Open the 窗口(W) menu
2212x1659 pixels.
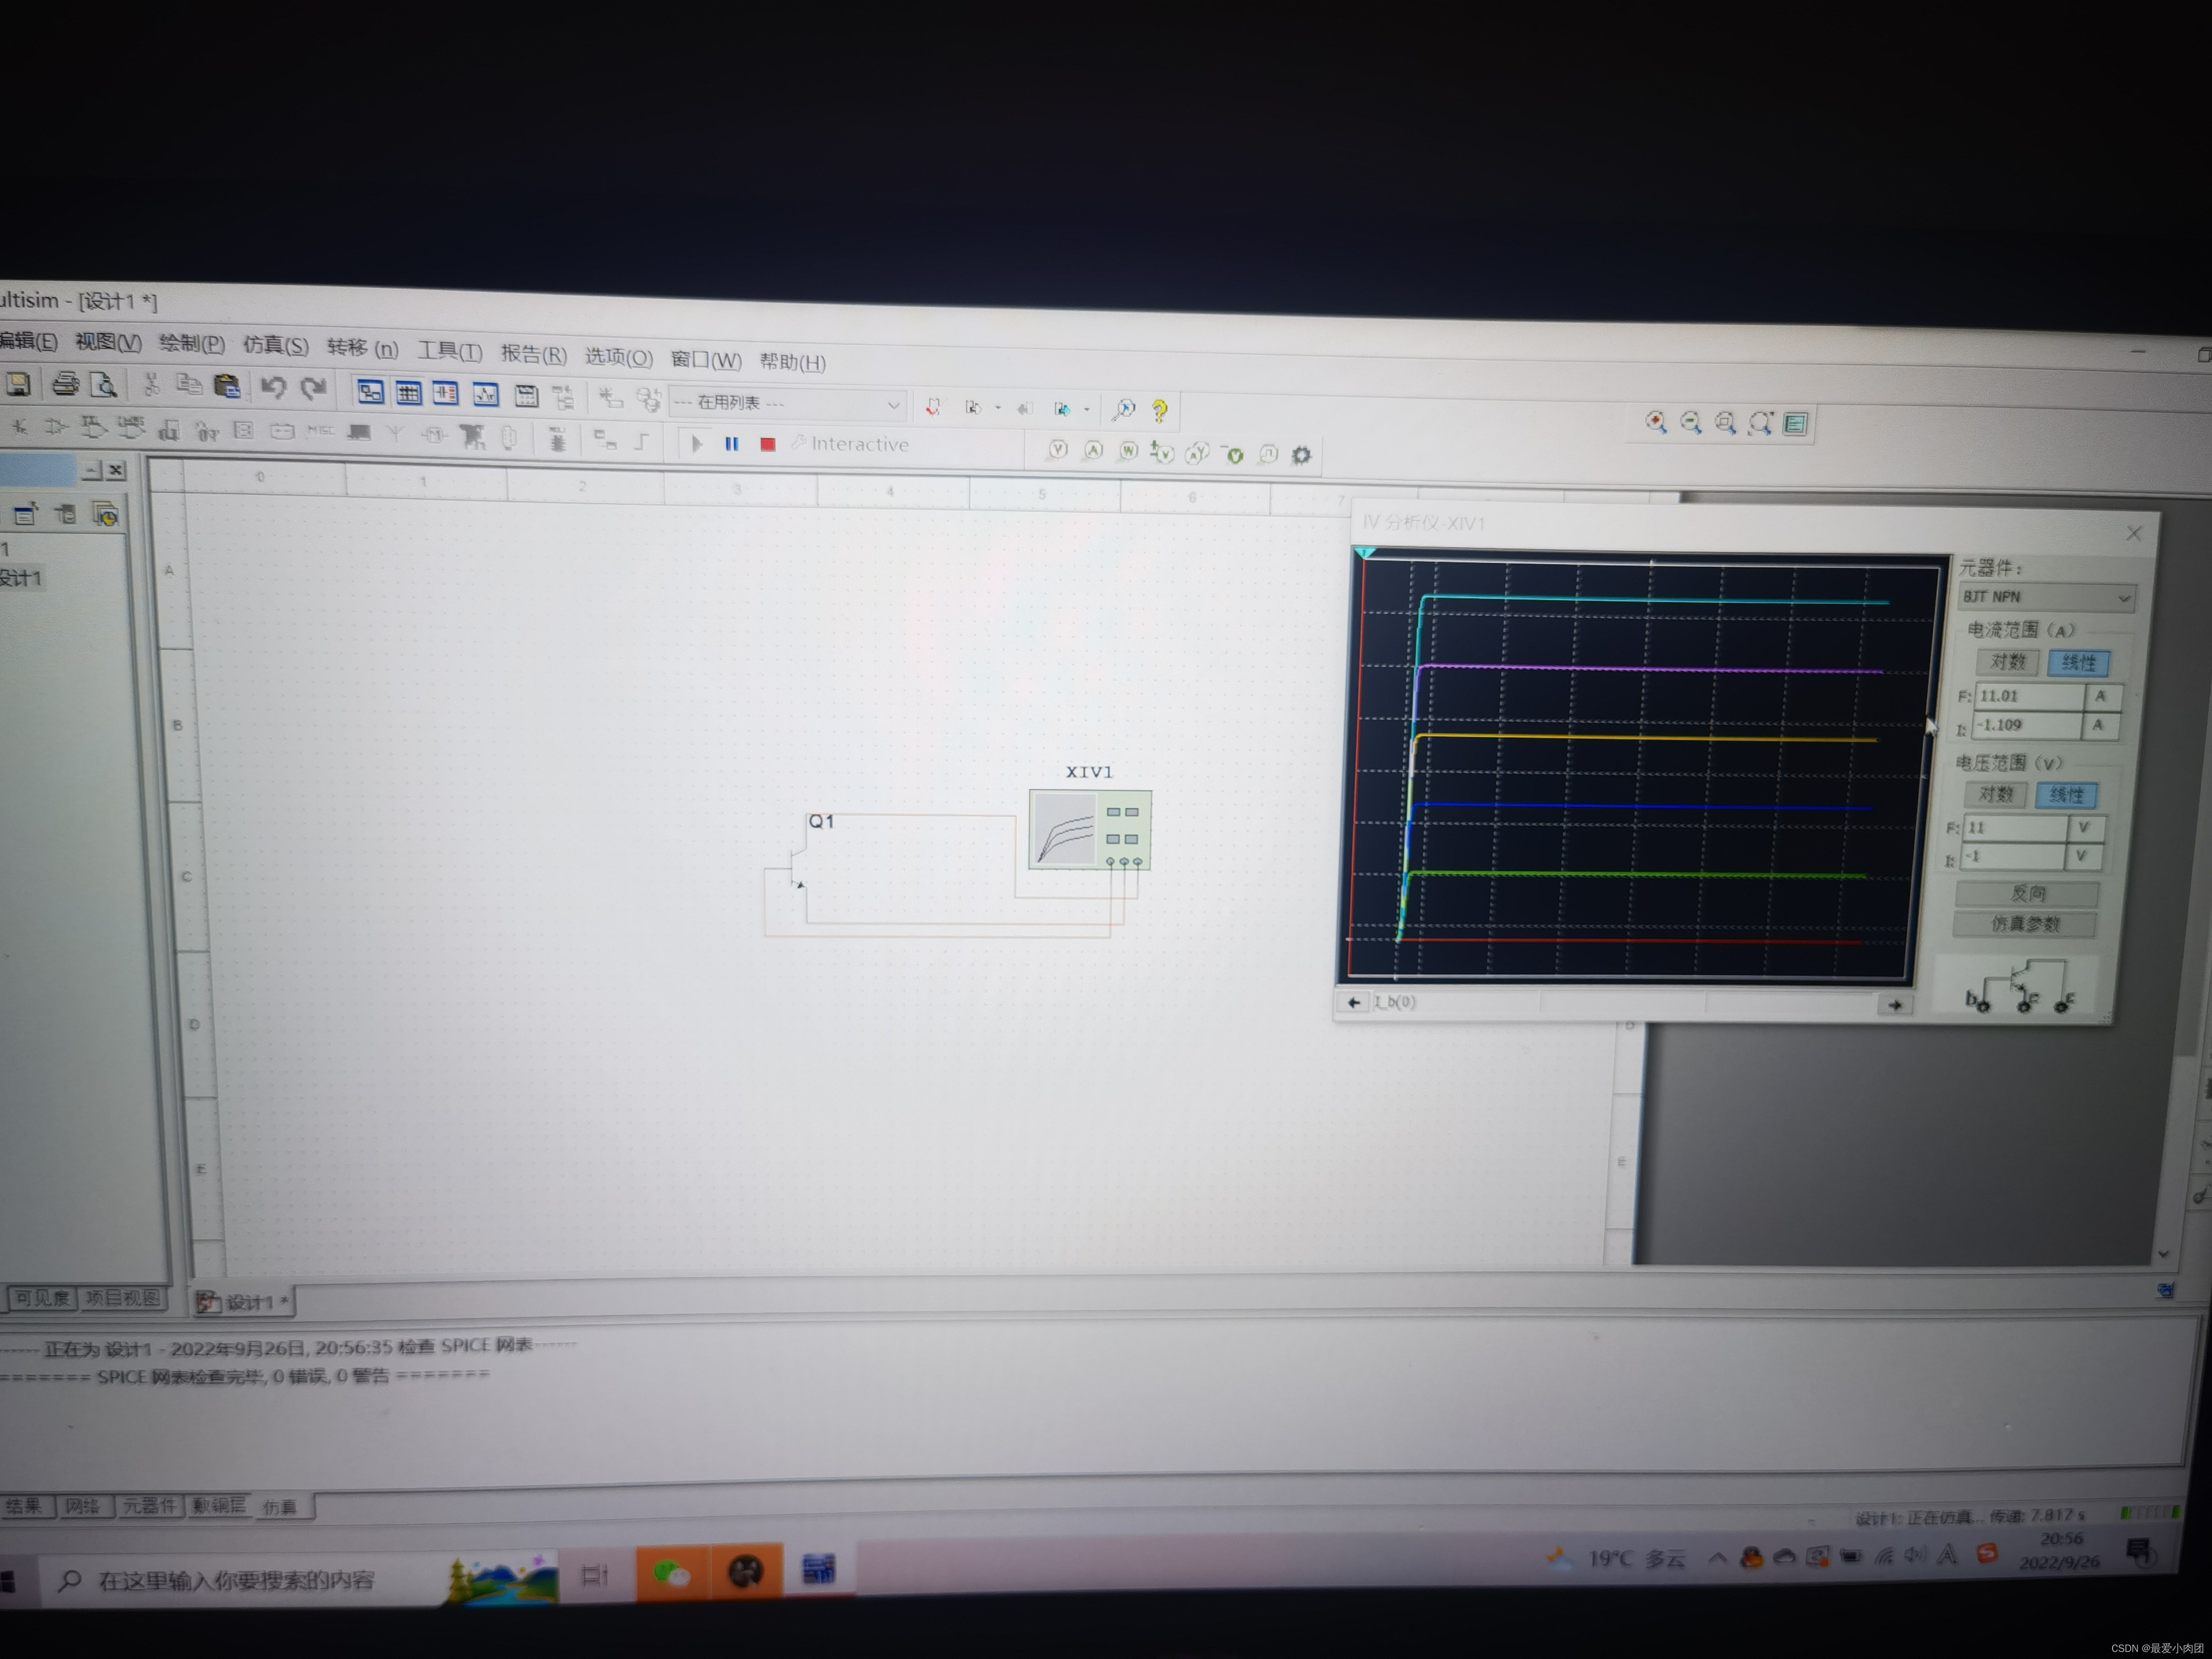pyautogui.click(x=706, y=360)
